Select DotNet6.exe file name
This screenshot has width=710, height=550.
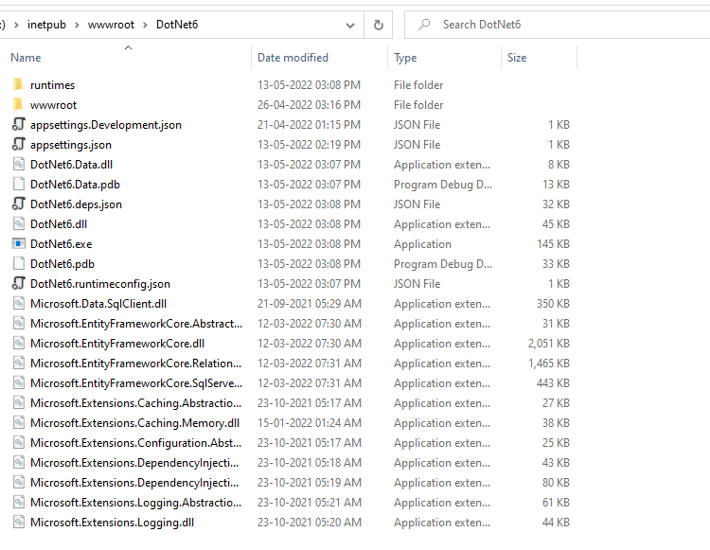(x=62, y=244)
